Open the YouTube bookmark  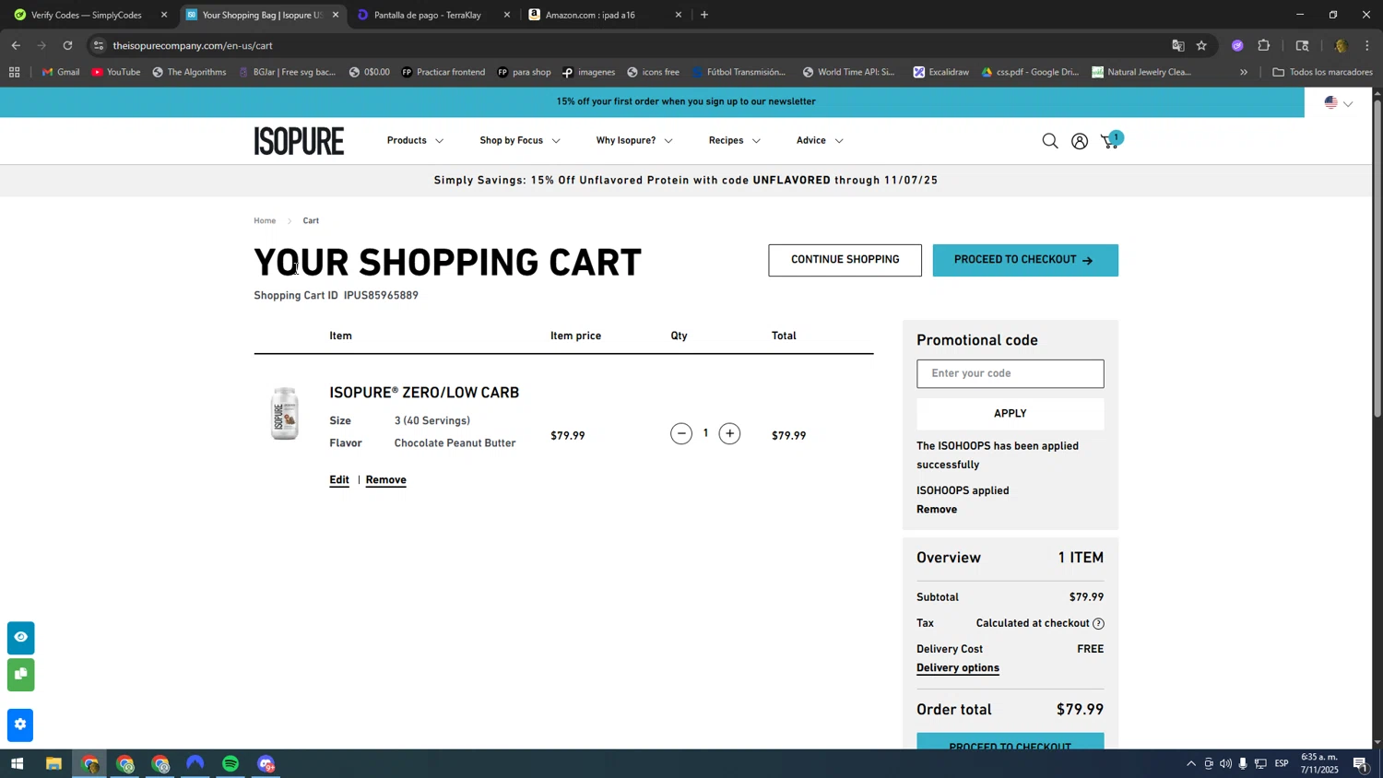[x=115, y=72]
